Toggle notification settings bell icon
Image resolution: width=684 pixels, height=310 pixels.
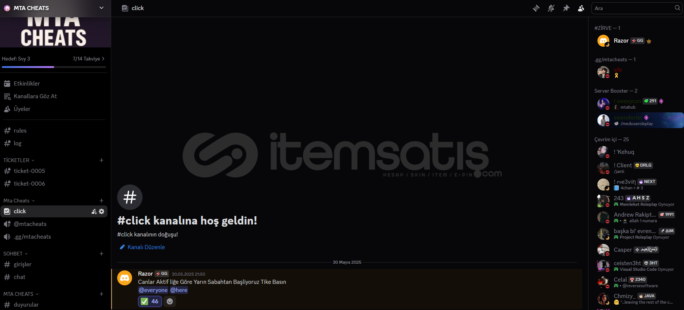pos(551,8)
